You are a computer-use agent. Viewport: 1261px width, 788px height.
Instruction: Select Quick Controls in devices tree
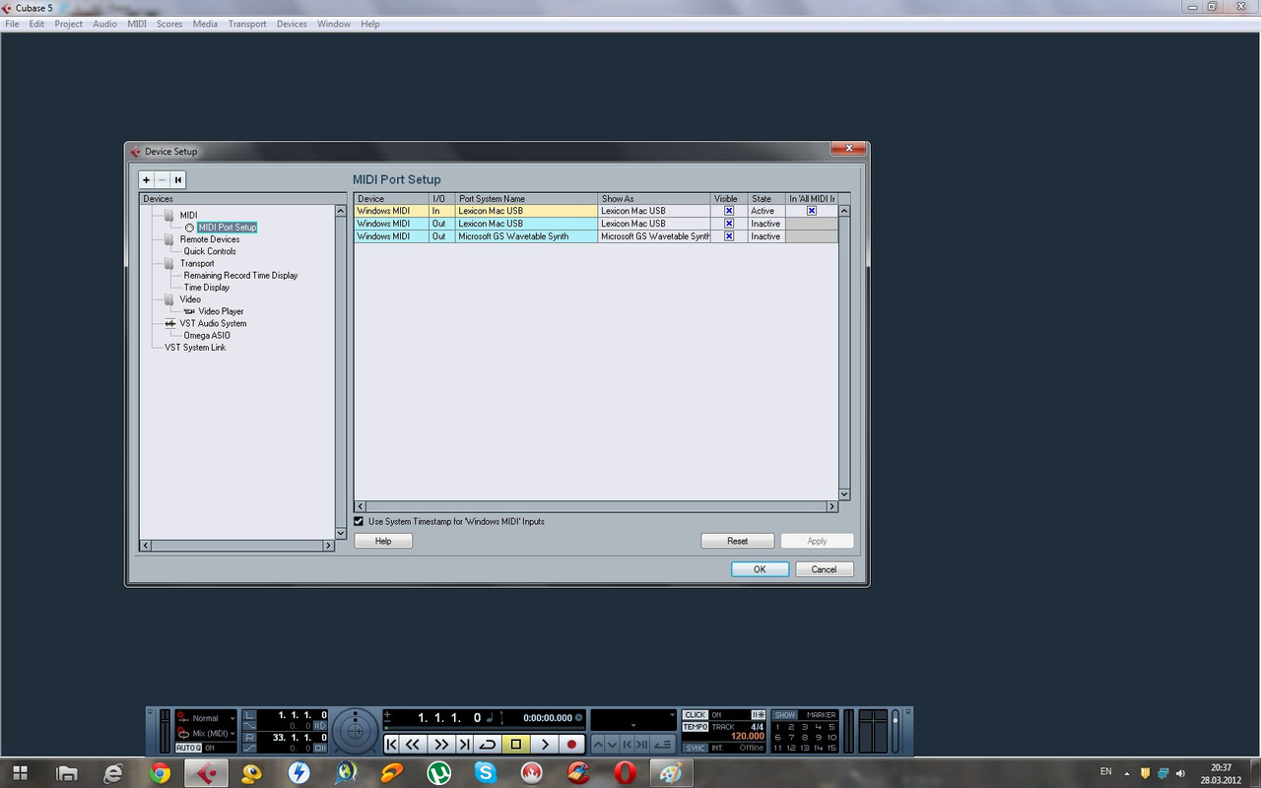point(210,251)
